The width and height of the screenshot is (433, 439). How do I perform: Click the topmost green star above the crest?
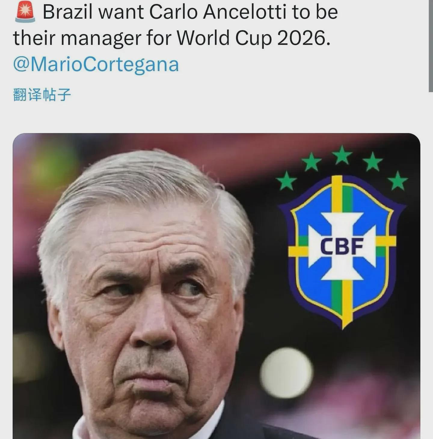click(342, 155)
